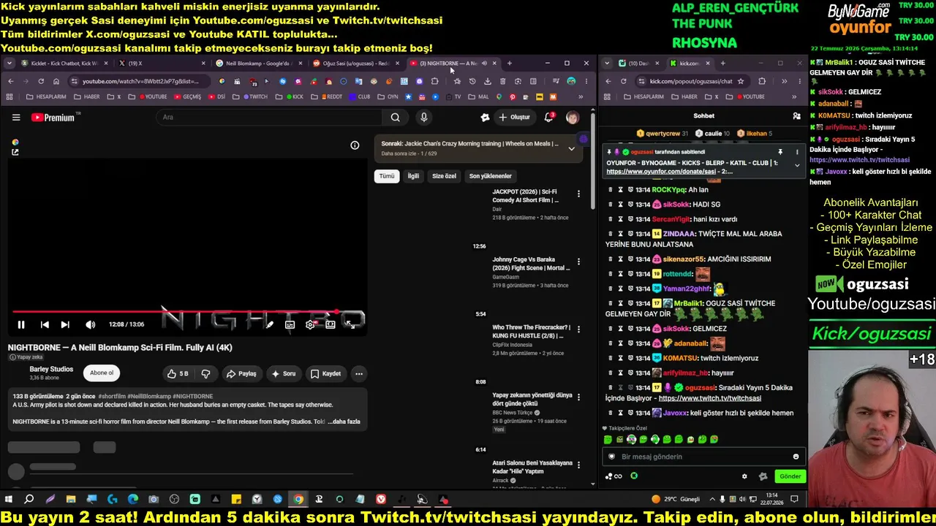Viewport: 936px width, 526px height.
Task: Click the YouTube search magnifier button
Action: coord(395,117)
